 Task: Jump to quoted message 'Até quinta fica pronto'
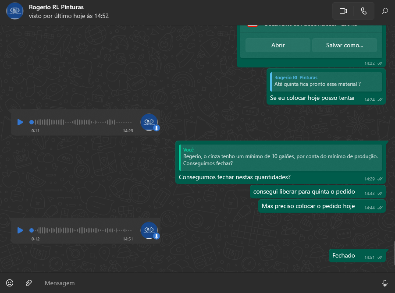click(326, 81)
